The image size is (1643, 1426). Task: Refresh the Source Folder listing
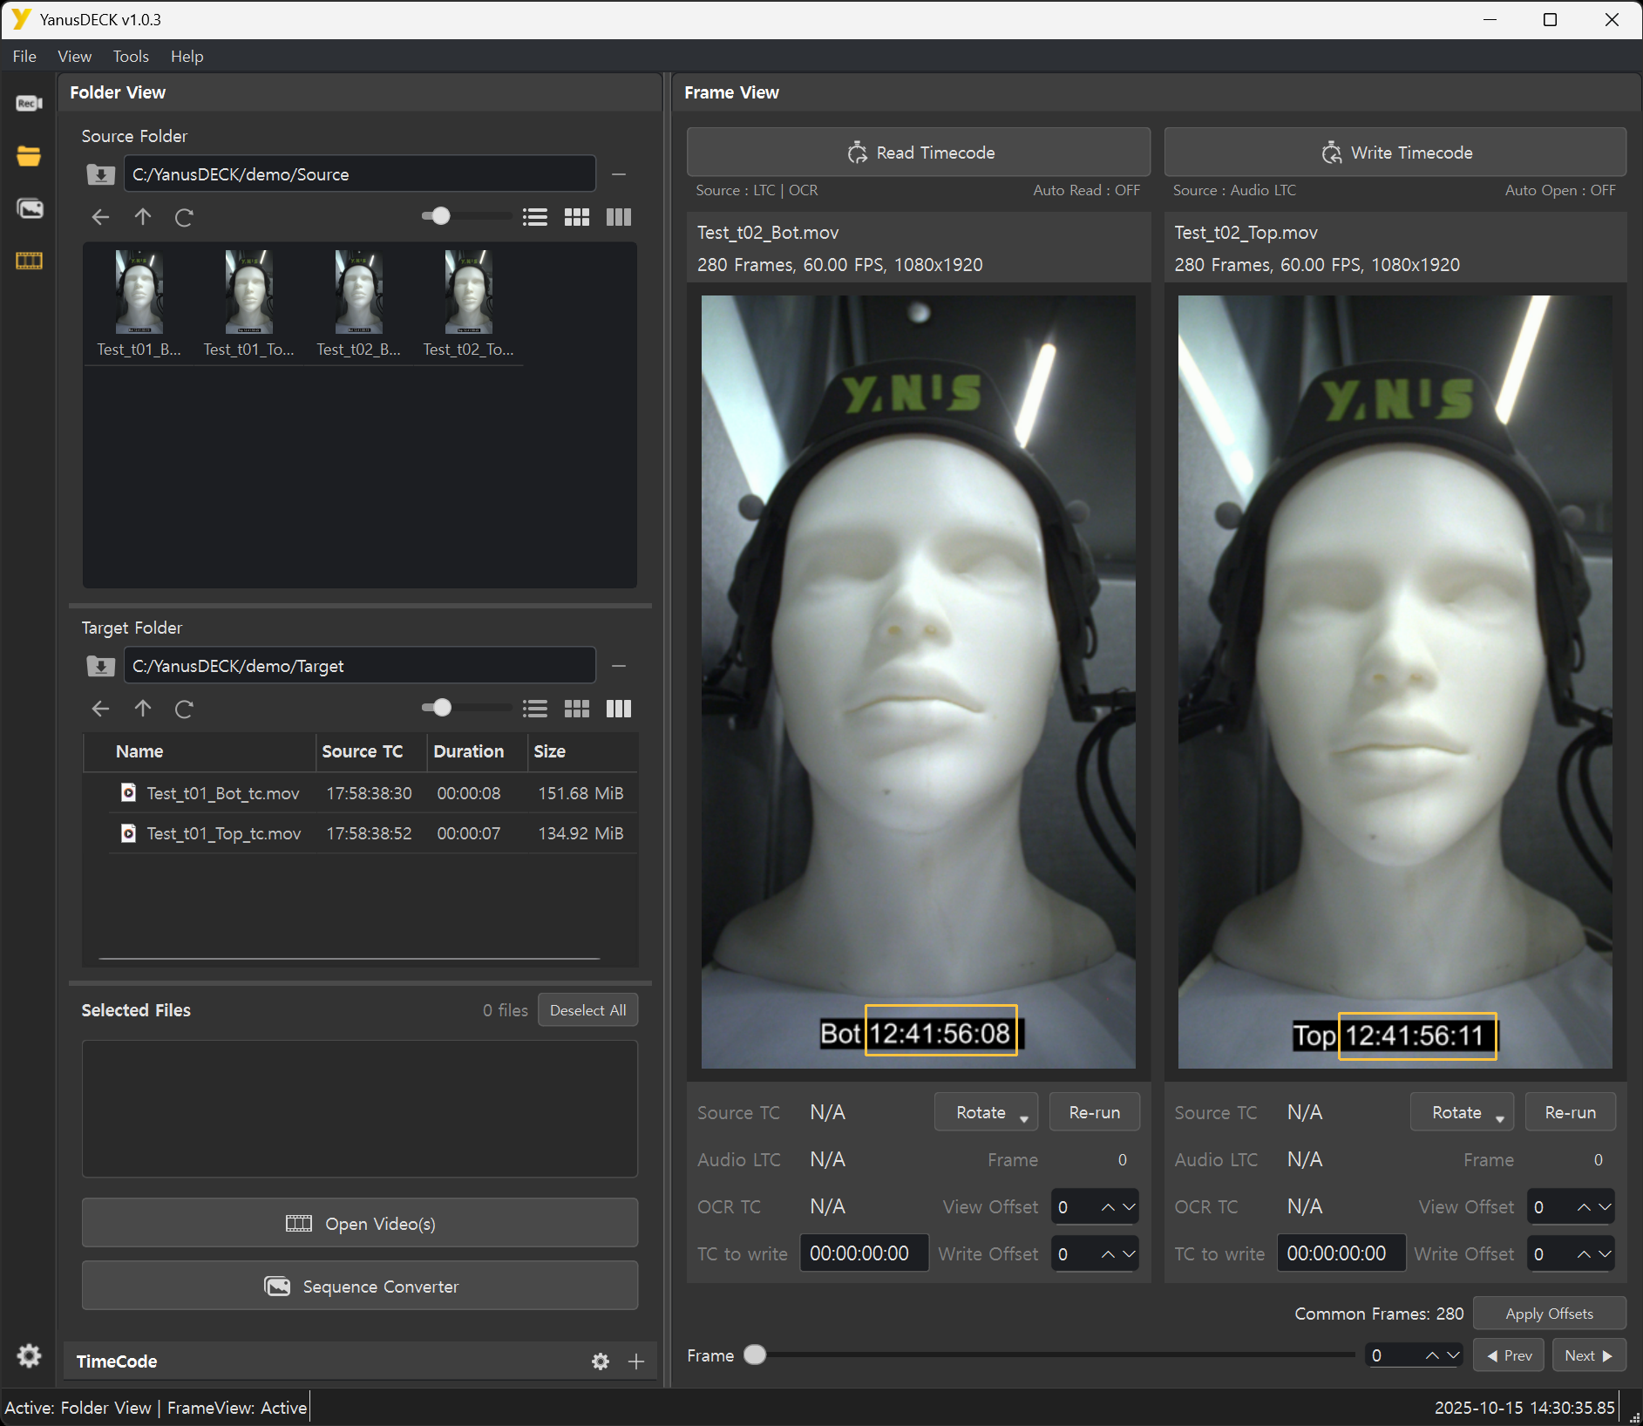coord(184,217)
